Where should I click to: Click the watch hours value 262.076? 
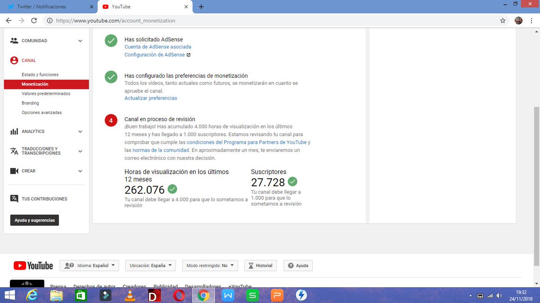pos(144,190)
